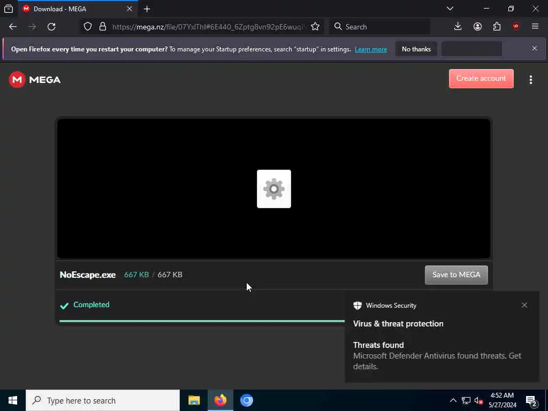The image size is (548, 411).
Task: Click the gear file preview thumbnail
Action: 273,189
